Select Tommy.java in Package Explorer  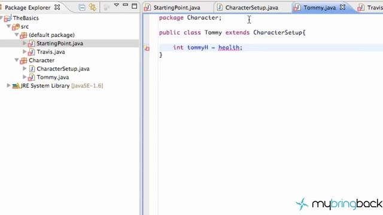pos(53,77)
